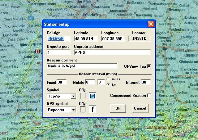The width and height of the screenshot is (198, 140).
Task: Open the Symbol dropdown showing Tcp/ip
Action: click(73, 96)
